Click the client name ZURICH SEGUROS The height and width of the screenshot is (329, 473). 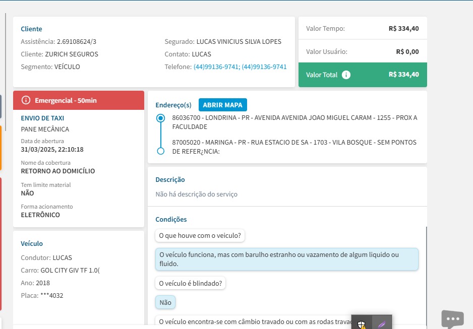pyautogui.click(x=72, y=54)
